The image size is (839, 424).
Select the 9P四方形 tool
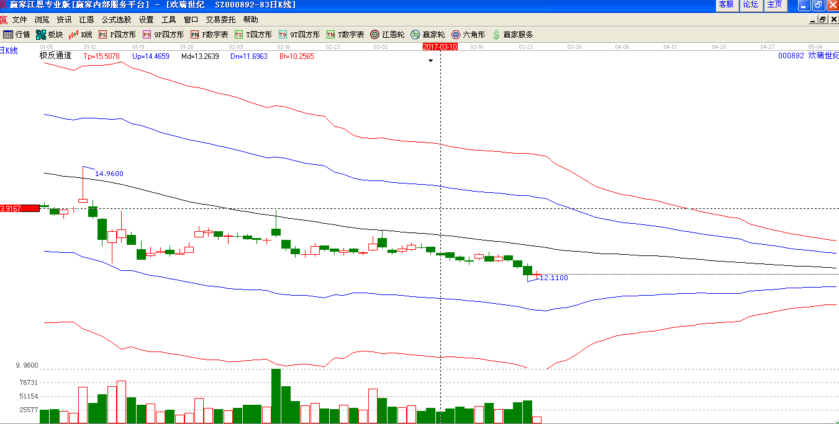pyautogui.click(x=163, y=35)
